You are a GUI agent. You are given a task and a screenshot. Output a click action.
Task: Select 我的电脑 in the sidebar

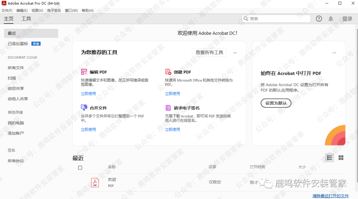tap(16, 123)
